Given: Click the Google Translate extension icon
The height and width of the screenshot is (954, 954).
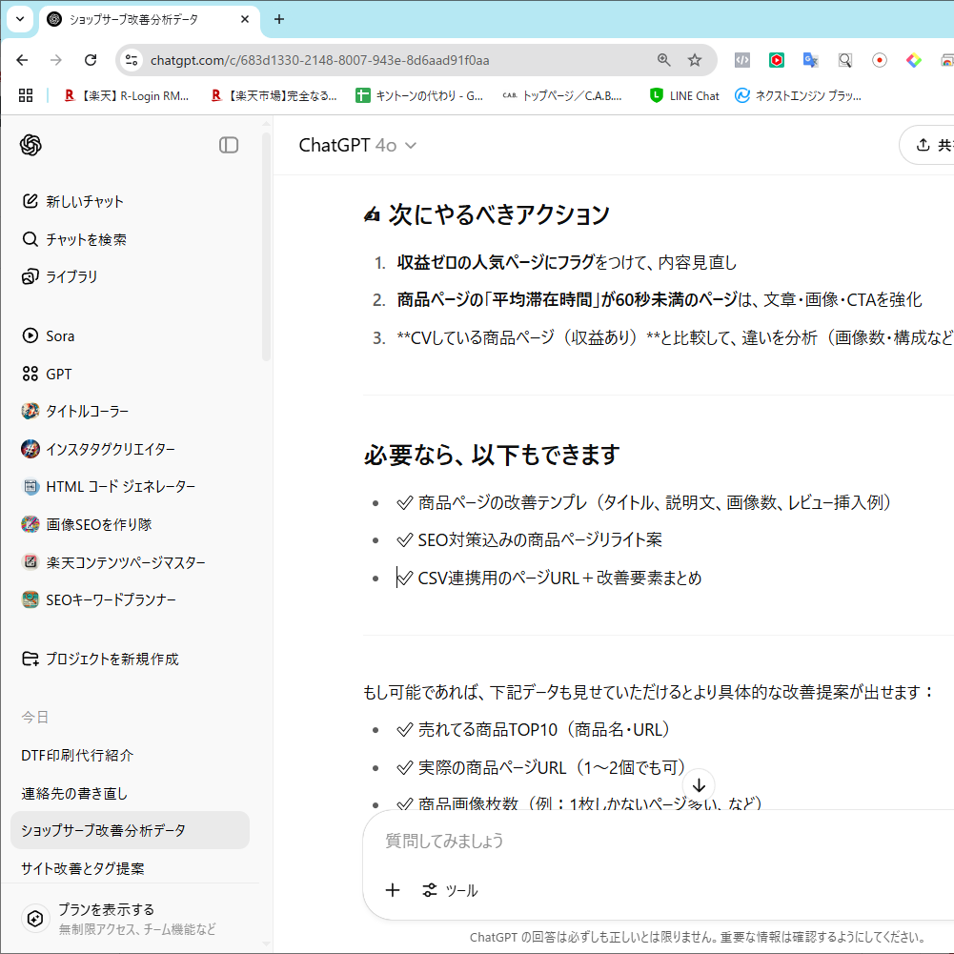Looking at the screenshot, I should (810, 60).
